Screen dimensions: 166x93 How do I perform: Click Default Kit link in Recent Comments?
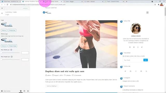(140, 90)
